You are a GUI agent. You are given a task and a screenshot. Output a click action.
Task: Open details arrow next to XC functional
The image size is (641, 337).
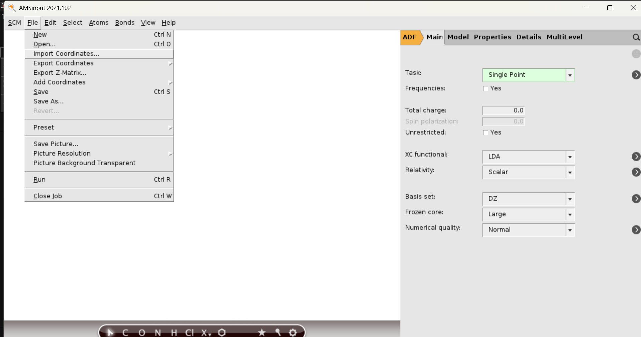coord(636,156)
